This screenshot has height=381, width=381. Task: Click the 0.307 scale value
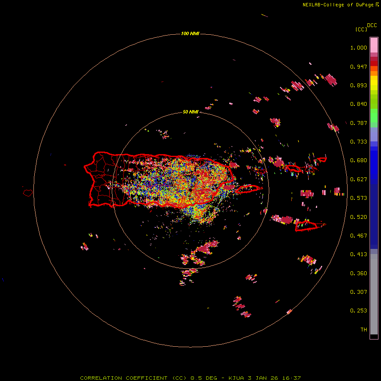(359, 292)
